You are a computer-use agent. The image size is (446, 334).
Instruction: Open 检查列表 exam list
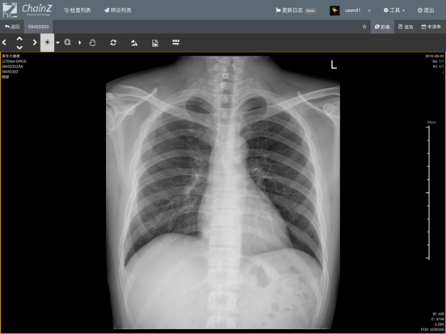(78, 10)
